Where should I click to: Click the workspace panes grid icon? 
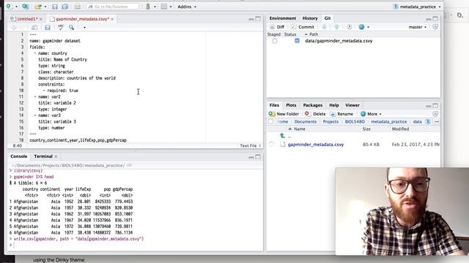coord(164,7)
